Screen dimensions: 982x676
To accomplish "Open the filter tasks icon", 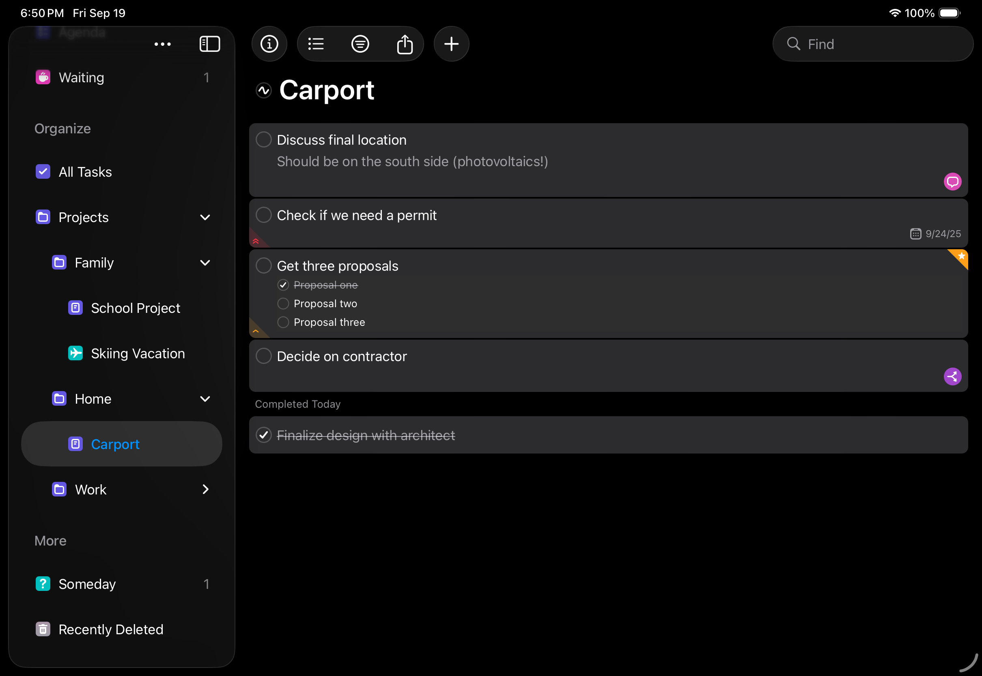I will [x=360, y=44].
